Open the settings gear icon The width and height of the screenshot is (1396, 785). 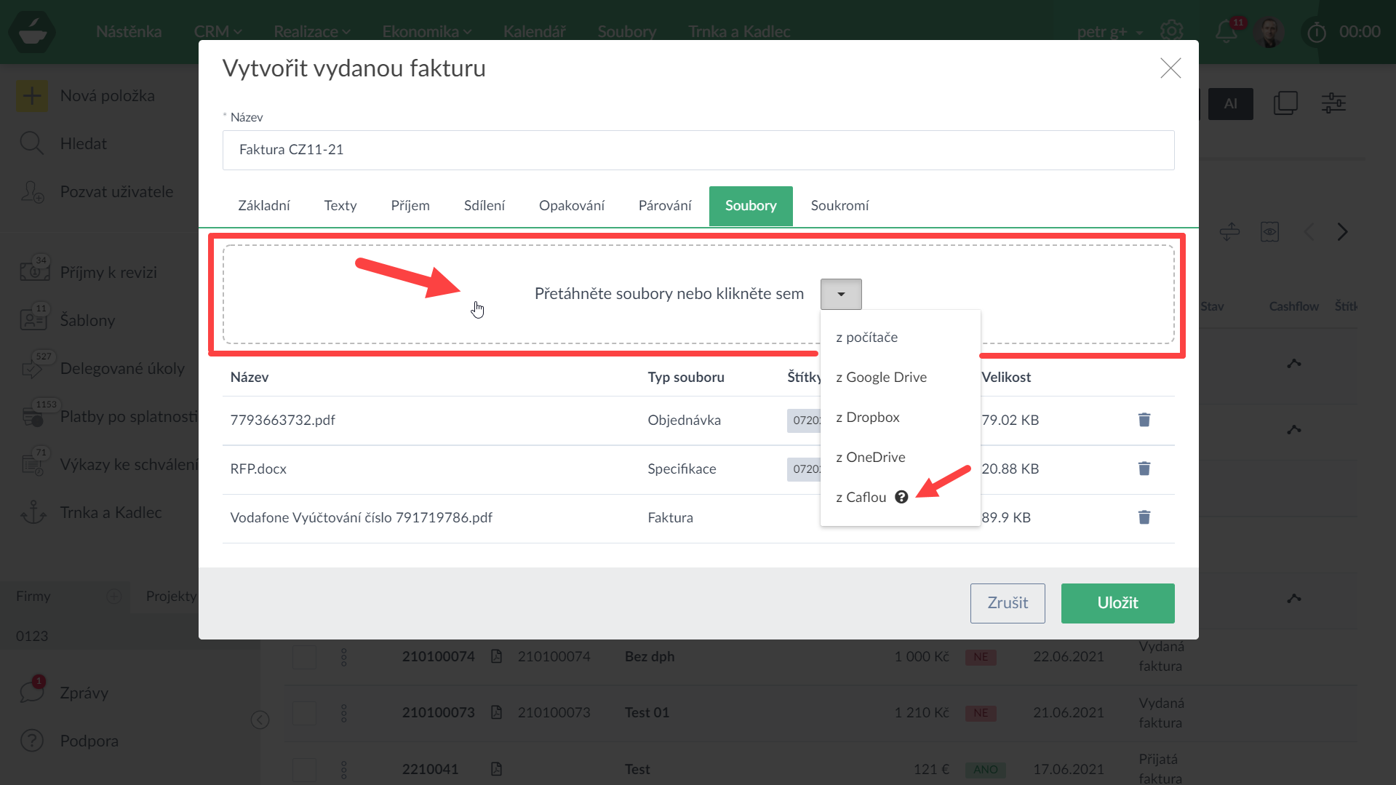1171,31
